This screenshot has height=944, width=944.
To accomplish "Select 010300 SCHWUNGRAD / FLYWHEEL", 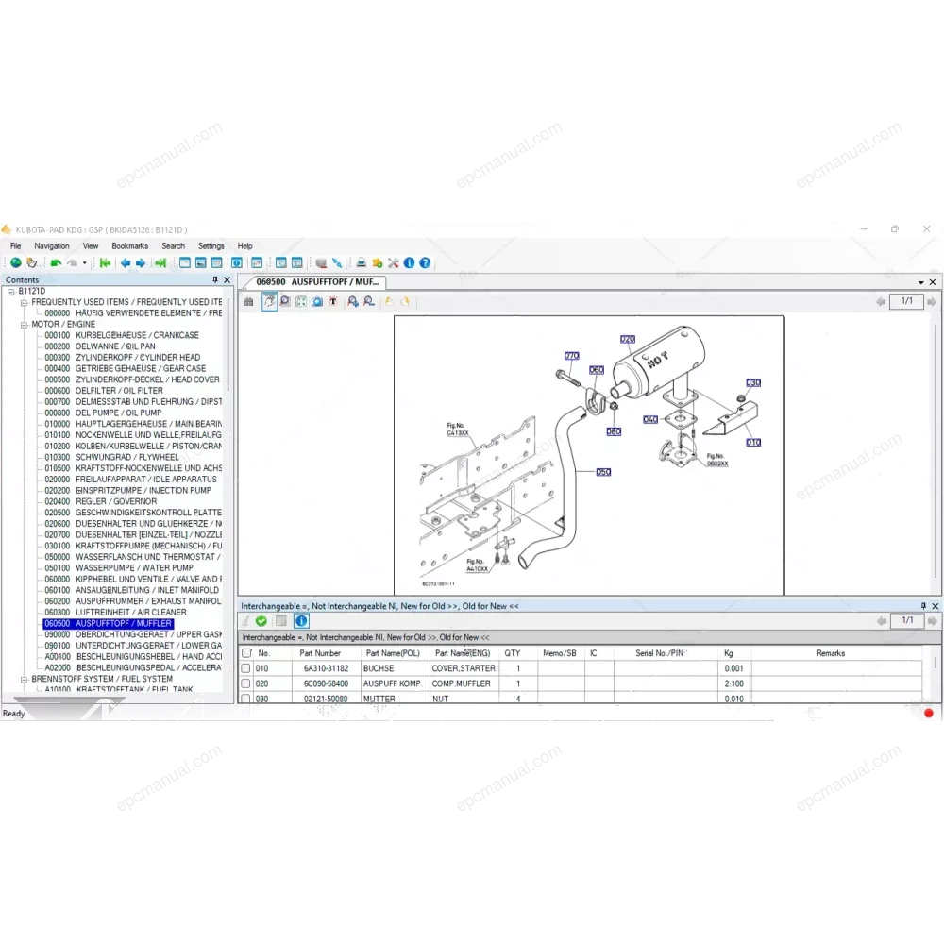I will [x=112, y=458].
